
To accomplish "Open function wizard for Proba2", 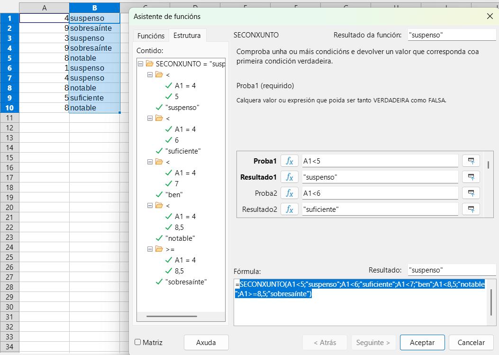I will pos(289,193).
